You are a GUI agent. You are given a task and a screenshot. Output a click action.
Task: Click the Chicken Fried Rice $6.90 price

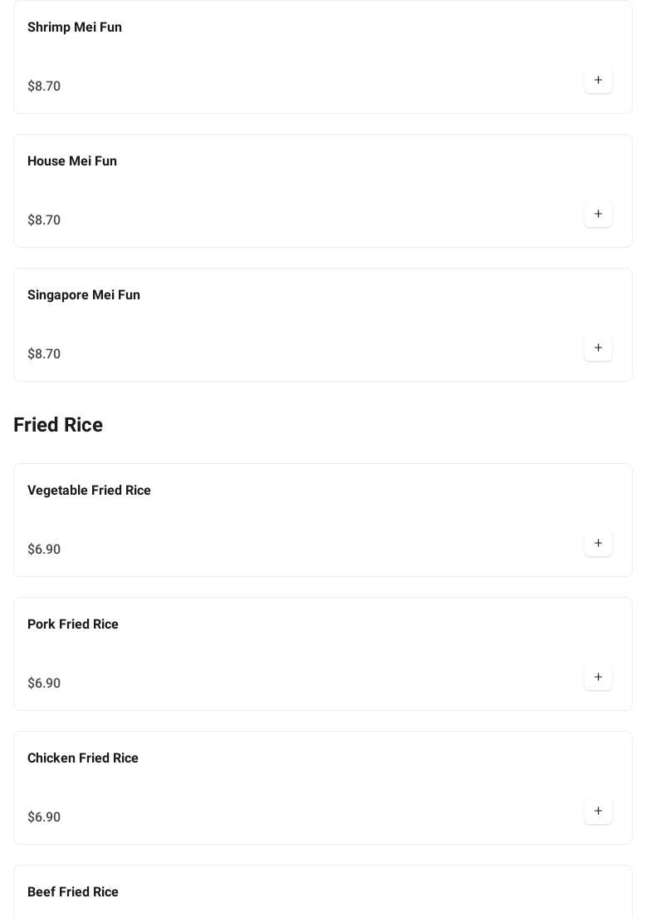coord(44,817)
